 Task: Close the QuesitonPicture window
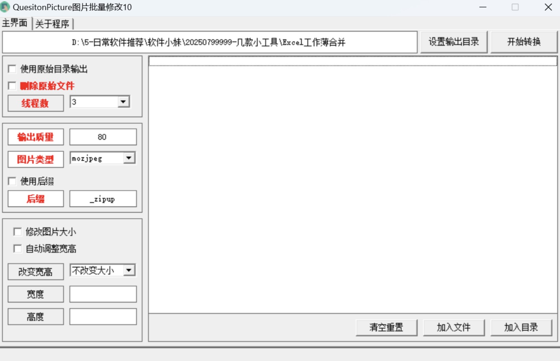pyautogui.click(x=548, y=7)
